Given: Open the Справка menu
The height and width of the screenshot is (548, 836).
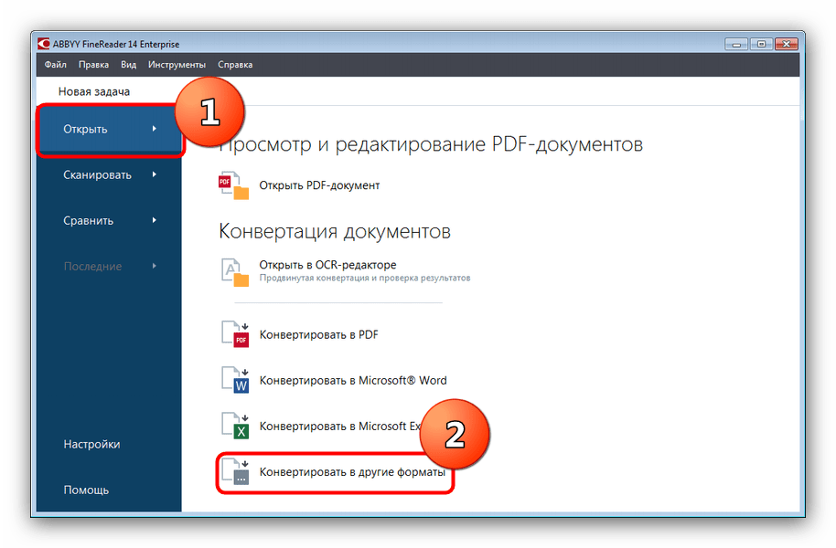Looking at the screenshot, I should point(235,65).
